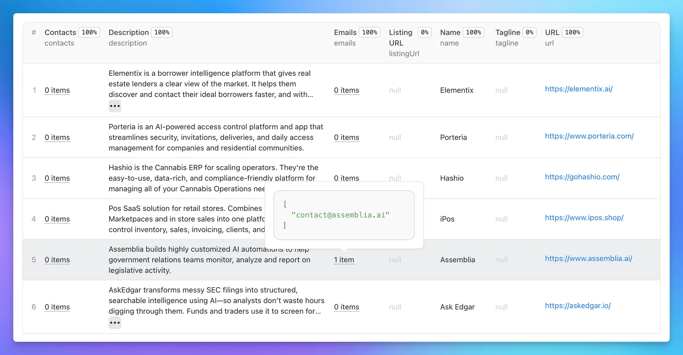Click the Contacts column header
The height and width of the screenshot is (355, 683).
pyautogui.click(x=60, y=33)
